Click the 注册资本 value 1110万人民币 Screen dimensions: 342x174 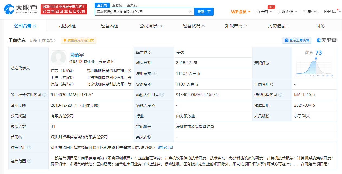tap(188, 73)
